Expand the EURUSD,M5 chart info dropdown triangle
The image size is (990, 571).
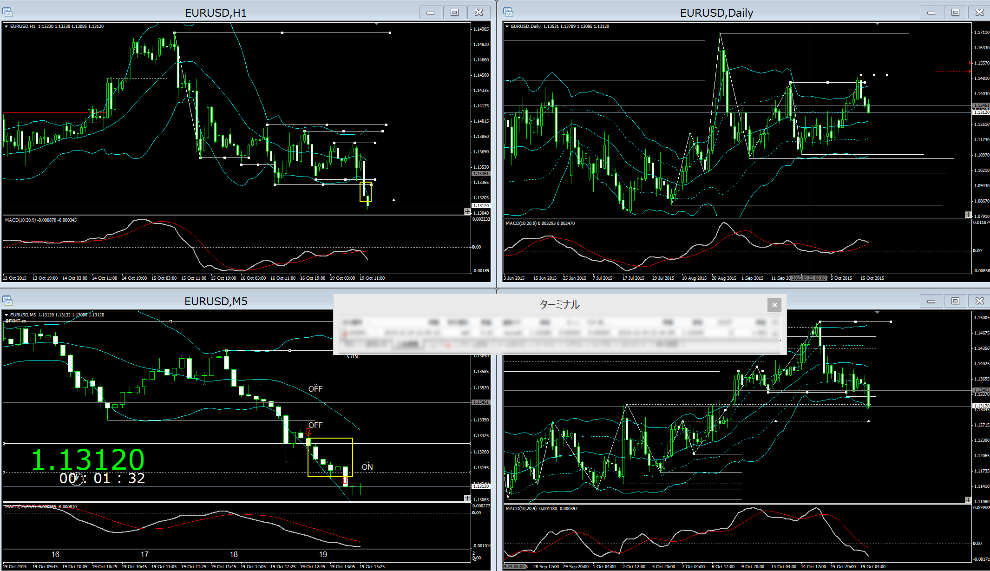(x=7, y=315)
